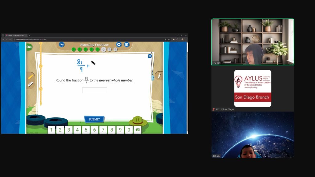Open the browser extensions icon

177,39
